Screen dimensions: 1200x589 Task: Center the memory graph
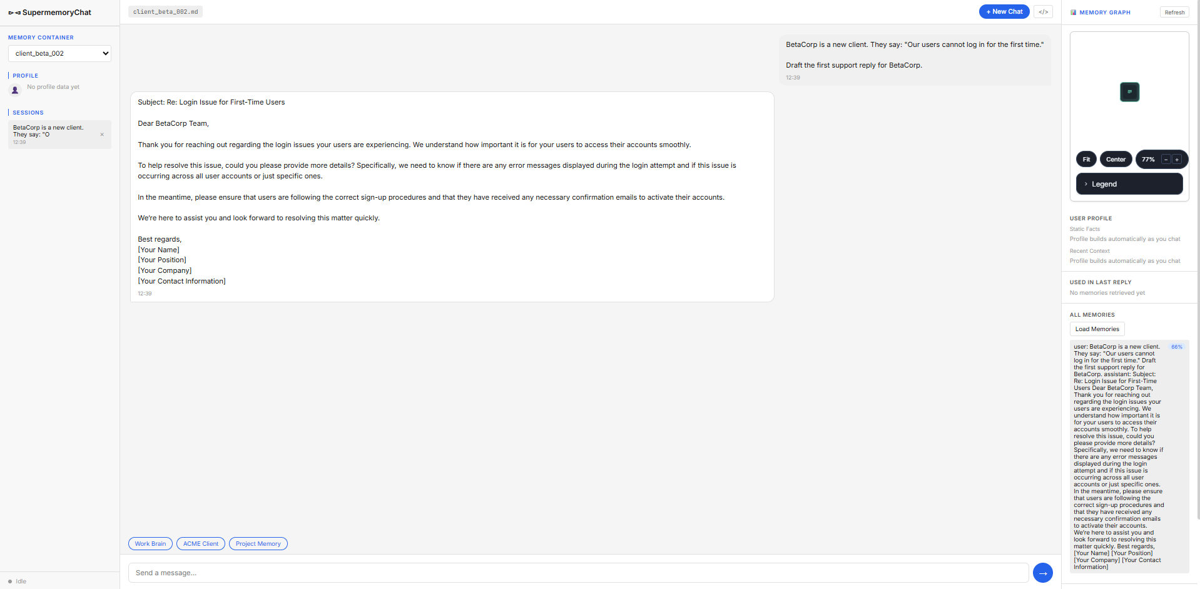tap(1116, 160)
